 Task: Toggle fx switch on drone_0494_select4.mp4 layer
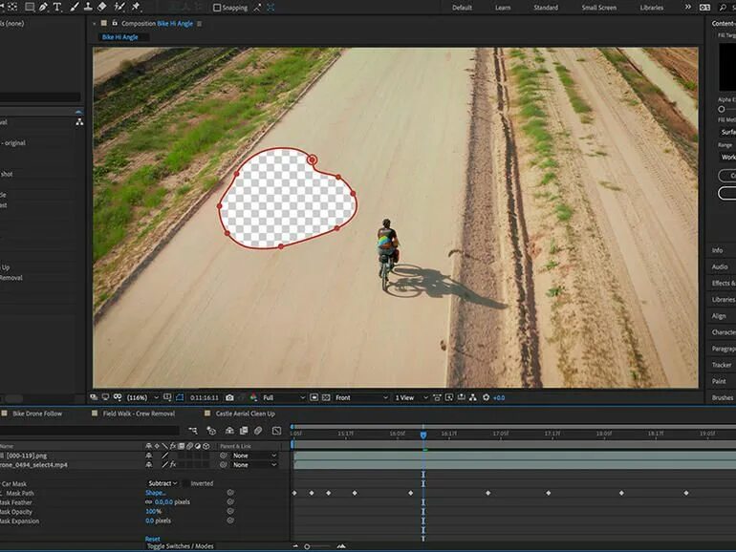173,465
